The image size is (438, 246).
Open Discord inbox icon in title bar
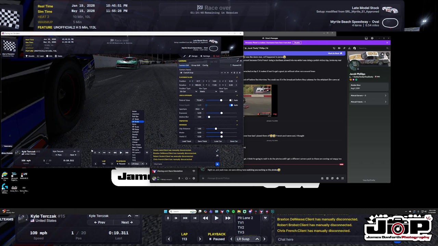(x=366, y=38)
